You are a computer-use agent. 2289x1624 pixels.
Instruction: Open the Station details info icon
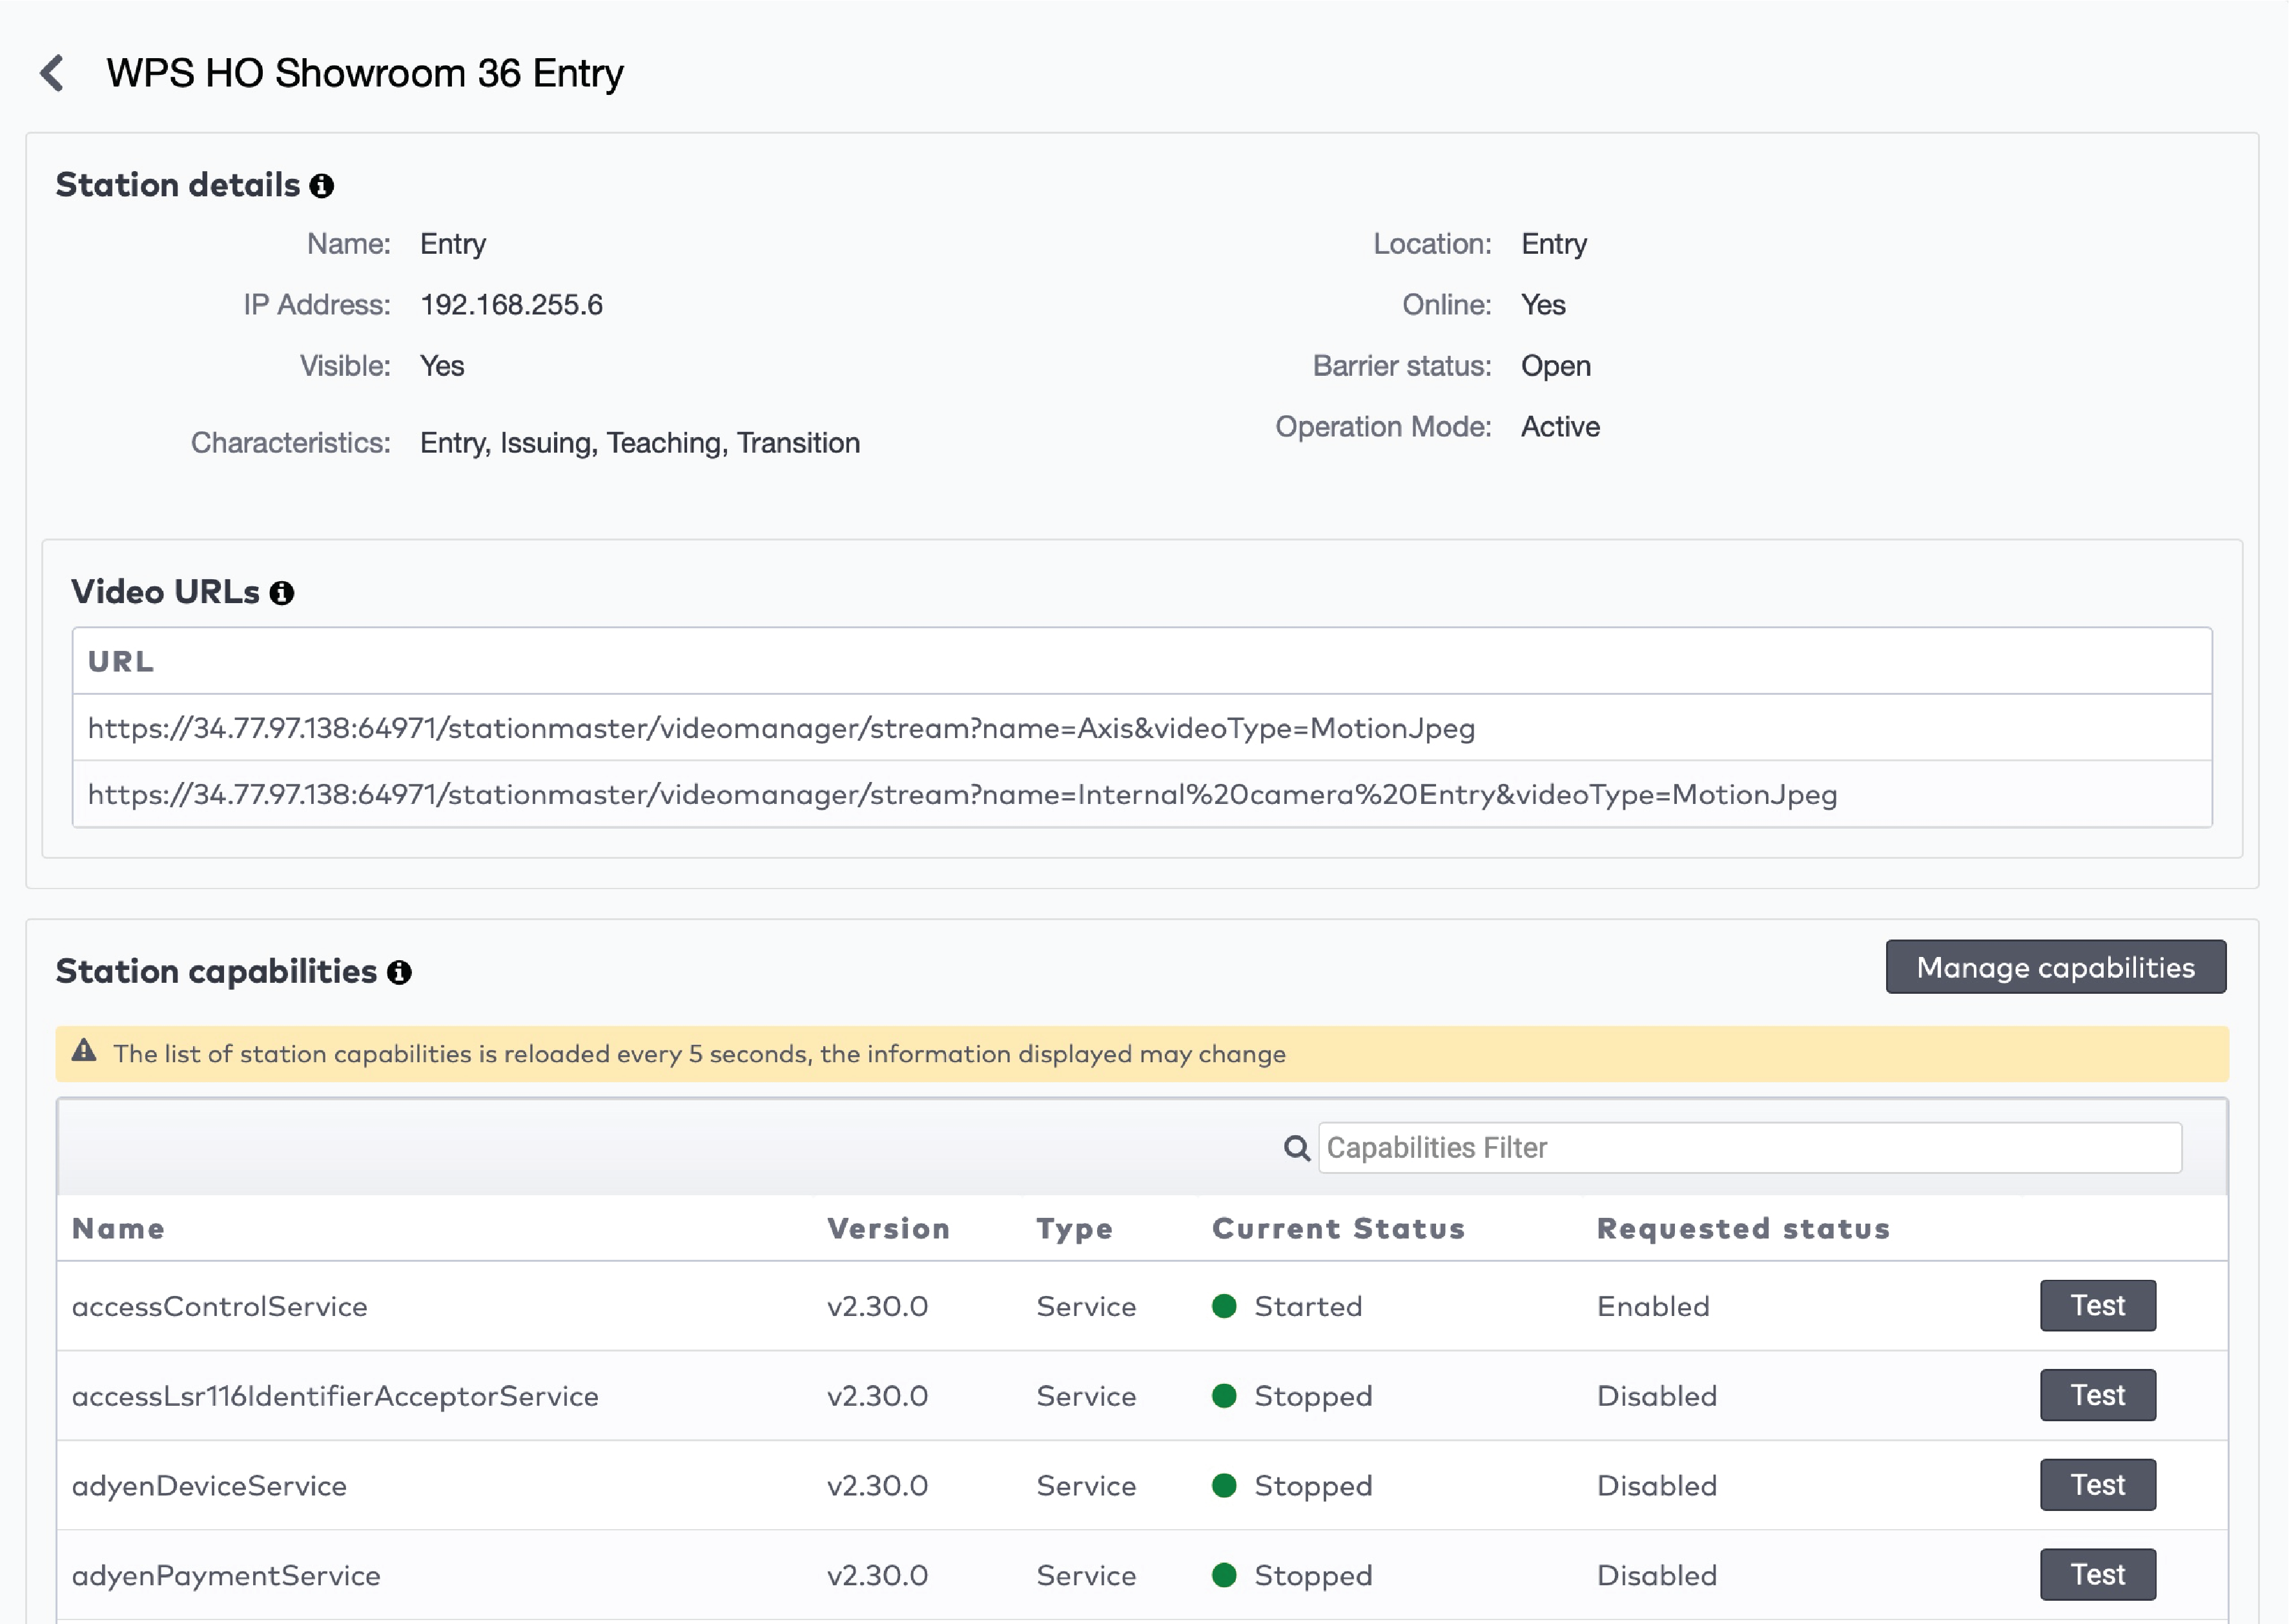[322, 185]
